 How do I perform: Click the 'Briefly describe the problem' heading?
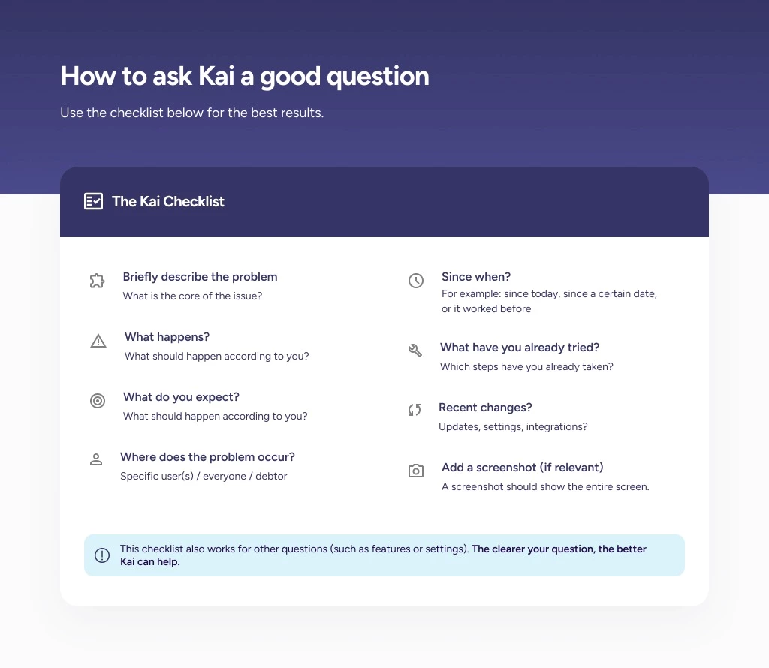tap(200, 277)
